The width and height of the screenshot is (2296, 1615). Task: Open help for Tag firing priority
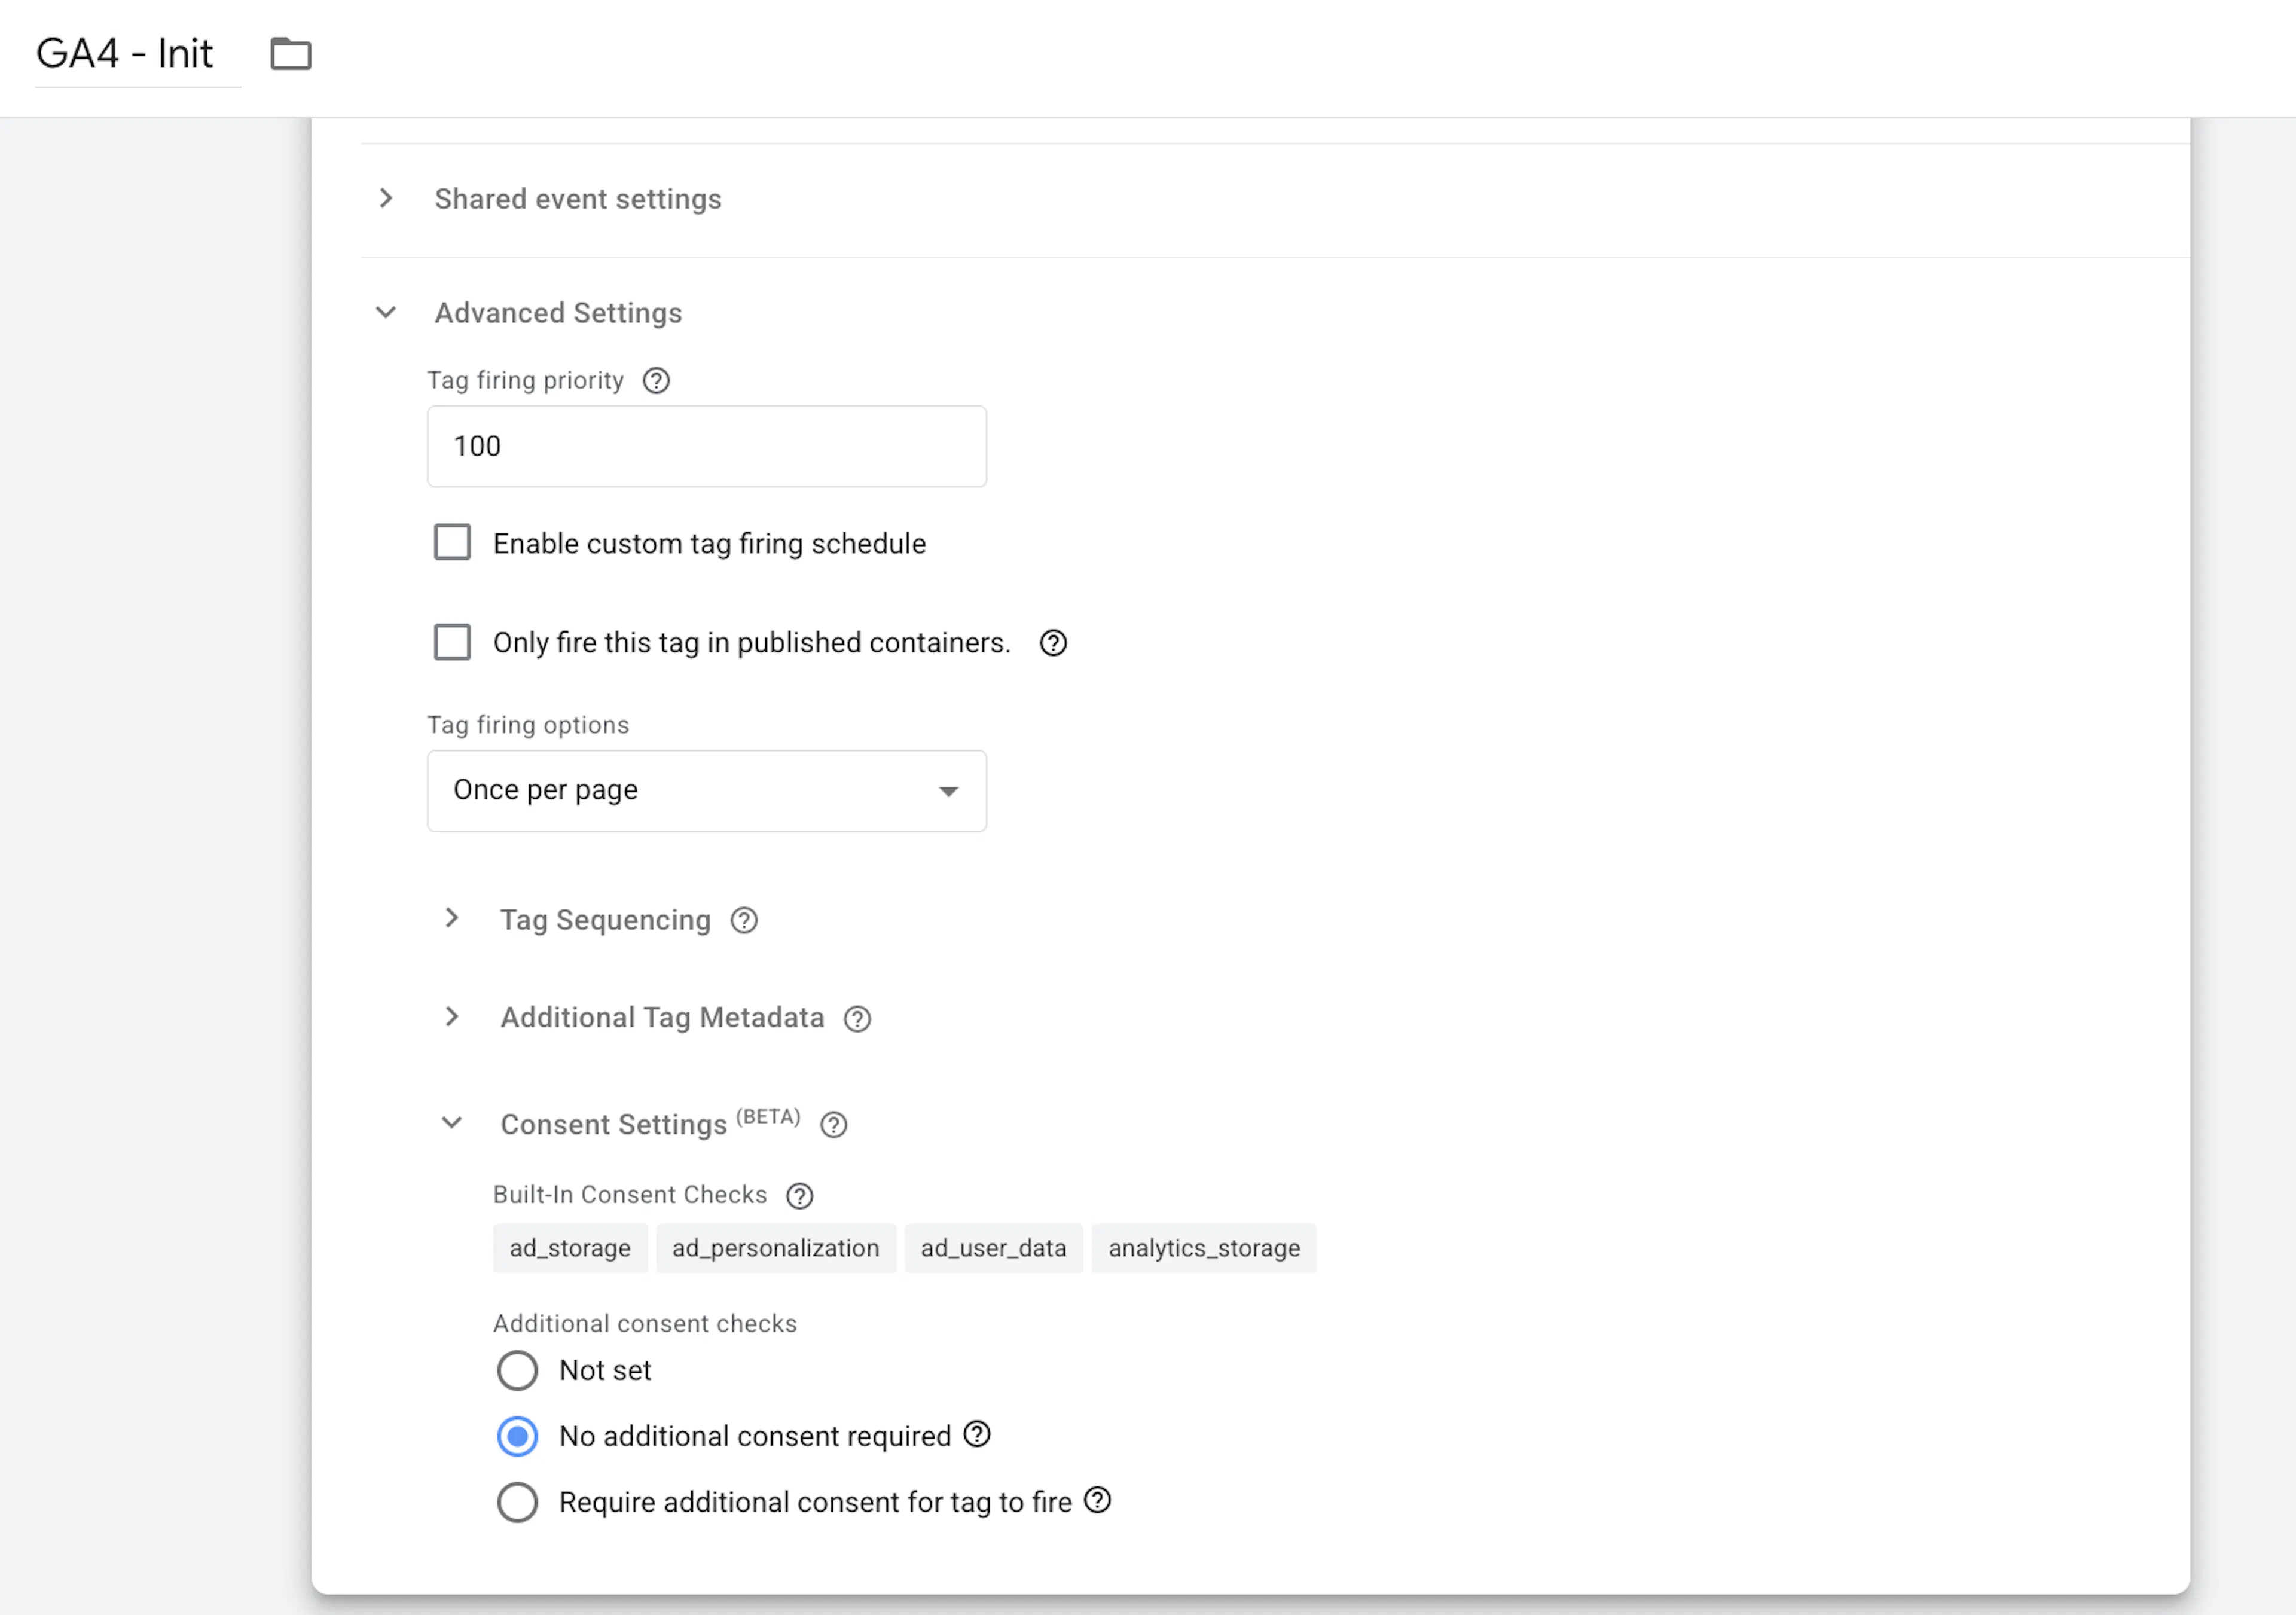[x=656, y=381]
